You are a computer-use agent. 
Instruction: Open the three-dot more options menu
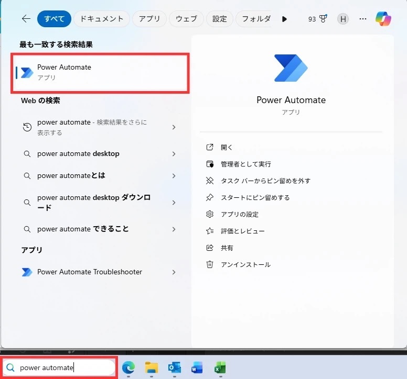coord(363,19)
